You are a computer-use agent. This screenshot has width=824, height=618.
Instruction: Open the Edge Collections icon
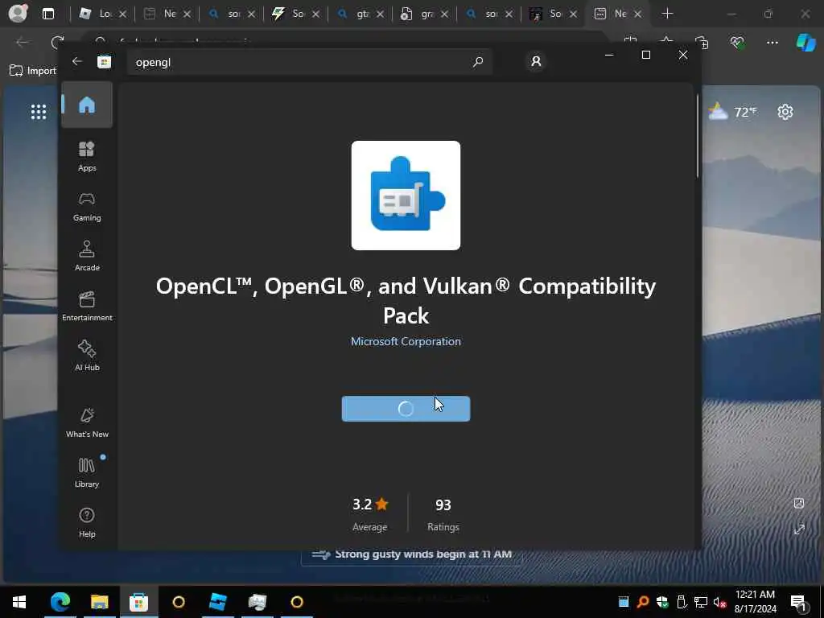coord(702,42)
